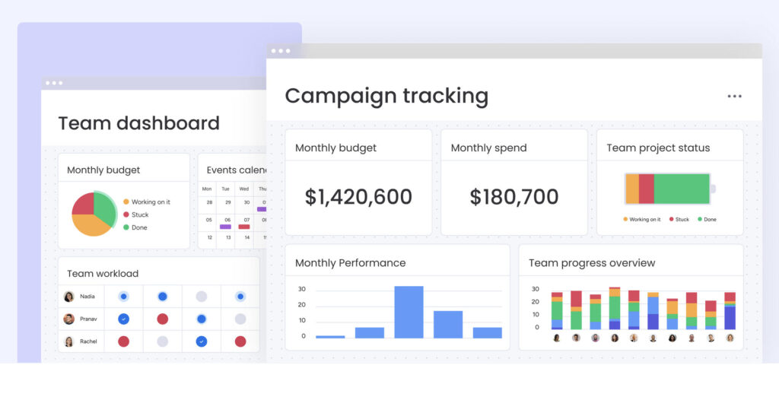Click the tallest bar in Monthly Performance

(x=409, y=312)
